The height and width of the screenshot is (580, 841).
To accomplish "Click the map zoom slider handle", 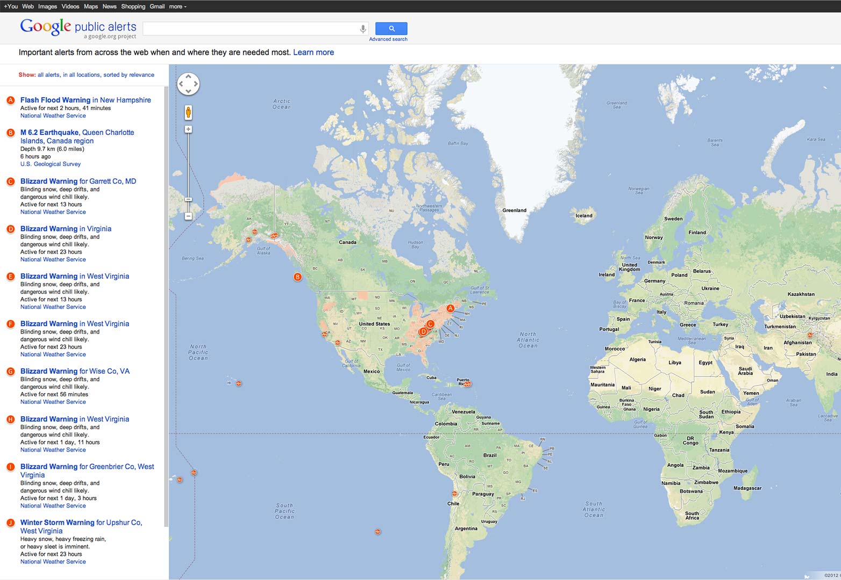I will [x=188, y=199].
